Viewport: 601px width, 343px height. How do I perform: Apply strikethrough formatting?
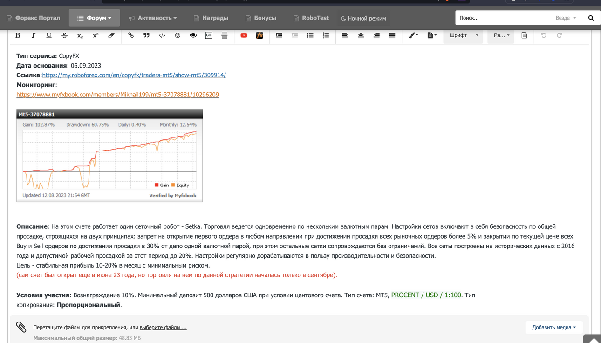[x=64, y=35]
